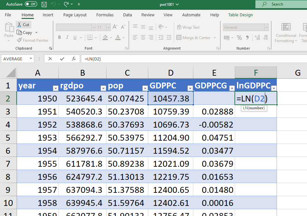
Task: Click the Format Painter button
Action: point(32,40)
